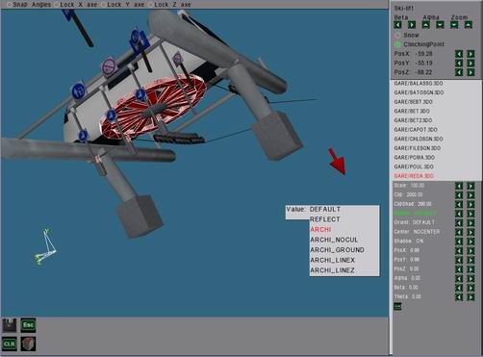Increase Clip 2000.00 with right arrow
This screenshot has width=483, height=357.
[470, 195]
